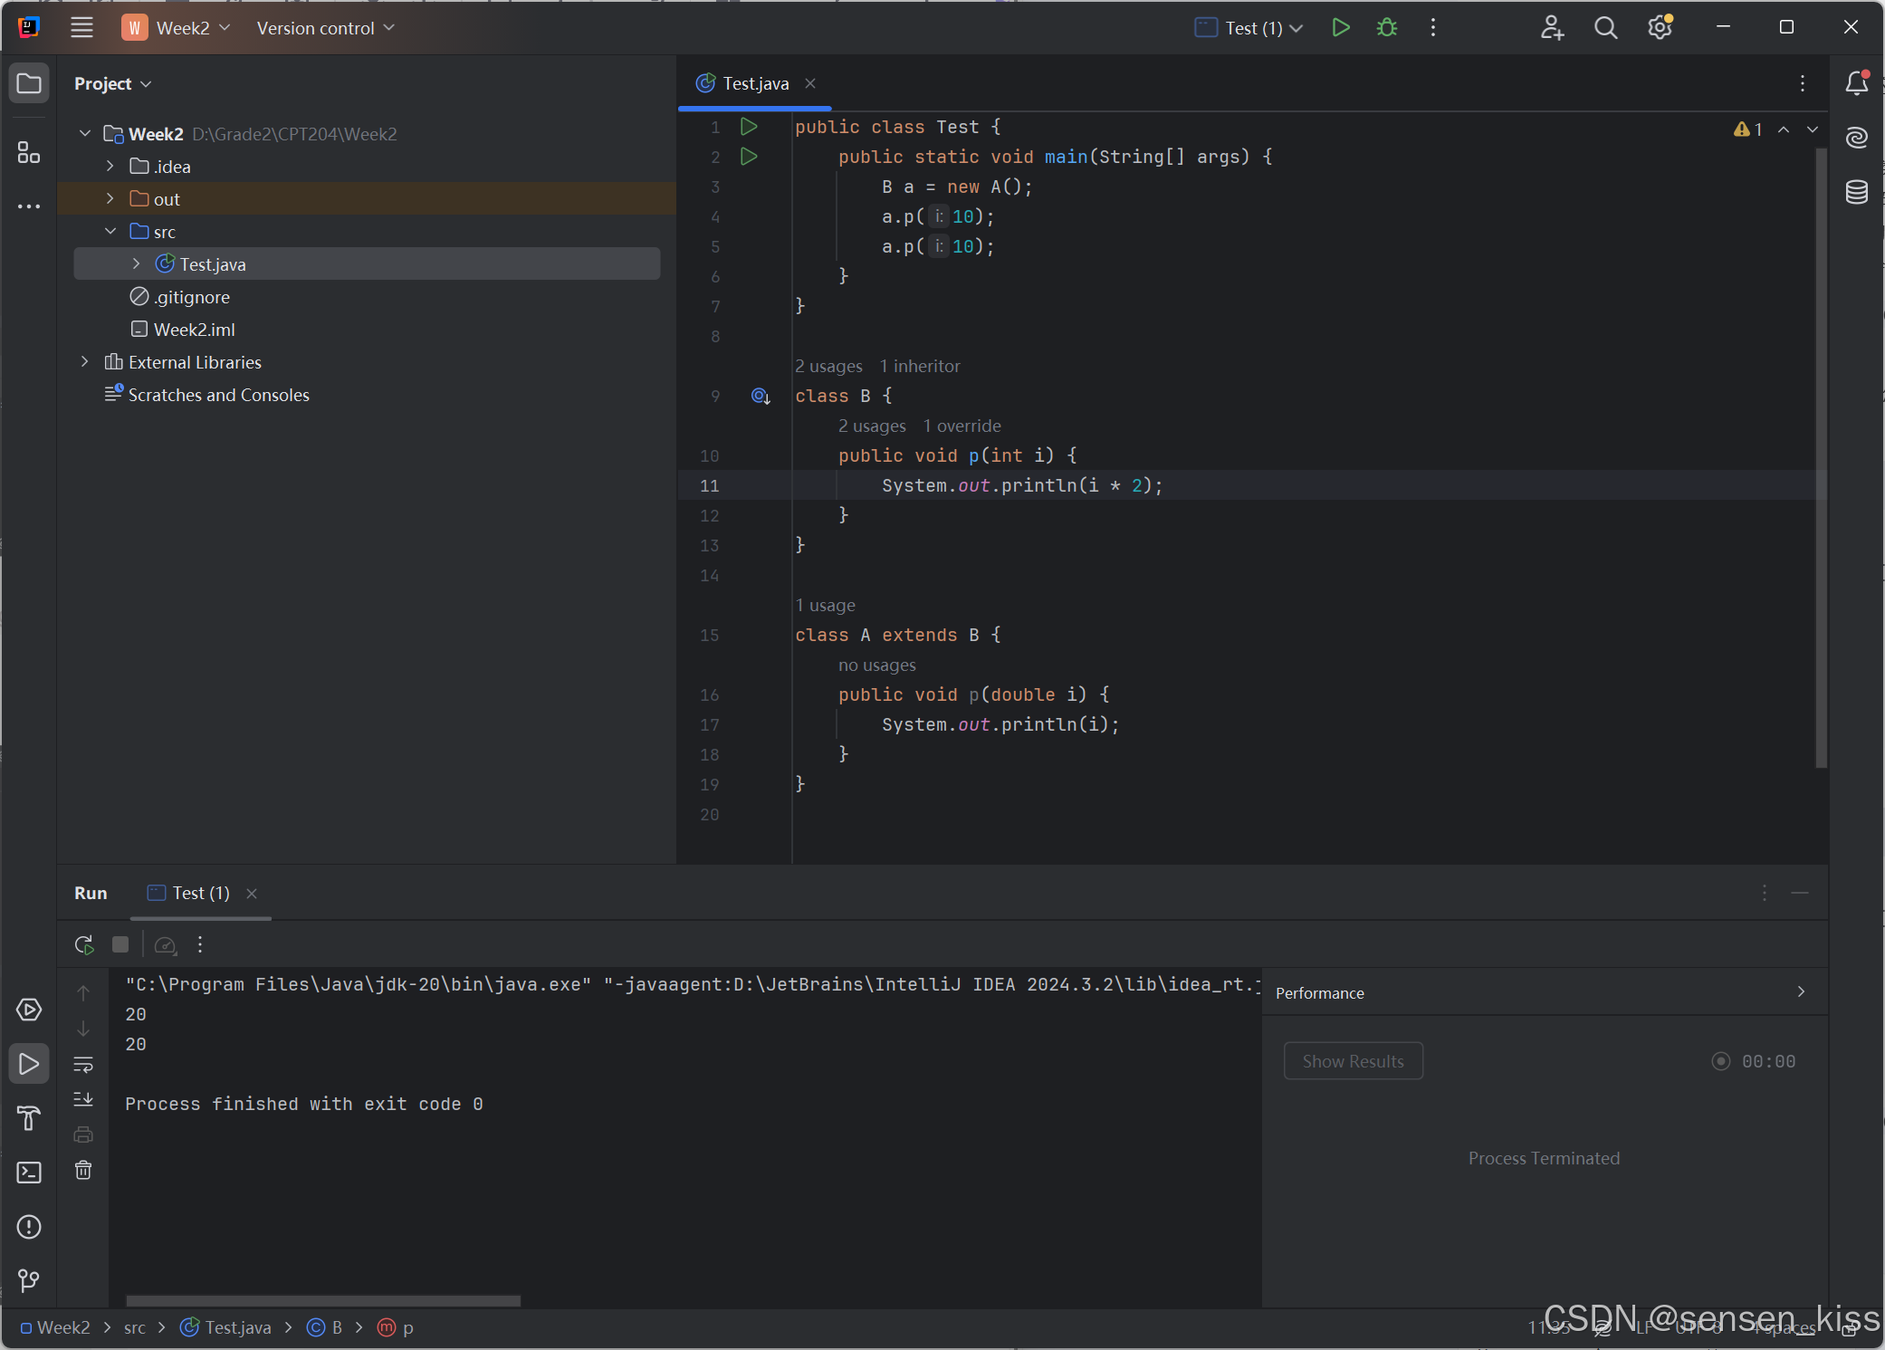Open the Version control dropdown
This screenshot has width=1885, height=1350.
[325, 28]
